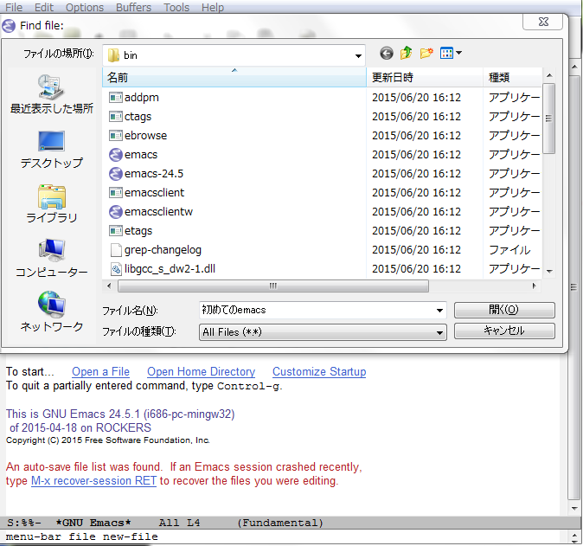The height and width of the screenshot is (546, 583).
Task: Sort by the Name (名前) column header
Action: tap(234, 77)
